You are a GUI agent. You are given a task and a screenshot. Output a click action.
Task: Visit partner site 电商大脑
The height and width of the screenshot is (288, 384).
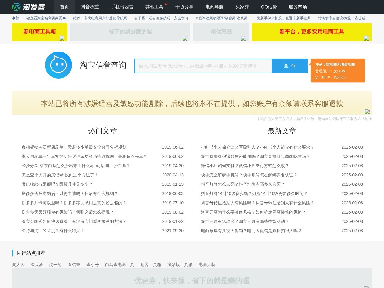tap(207, 265)
